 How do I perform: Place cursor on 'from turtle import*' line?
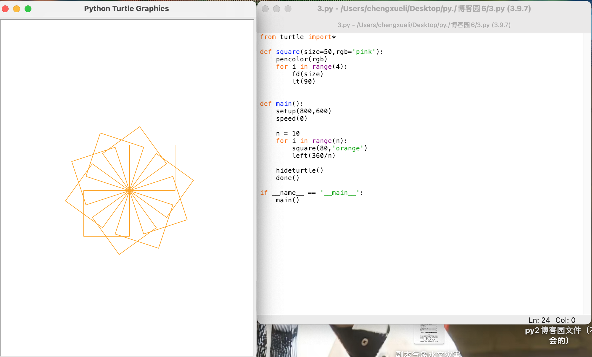(298, 37)
